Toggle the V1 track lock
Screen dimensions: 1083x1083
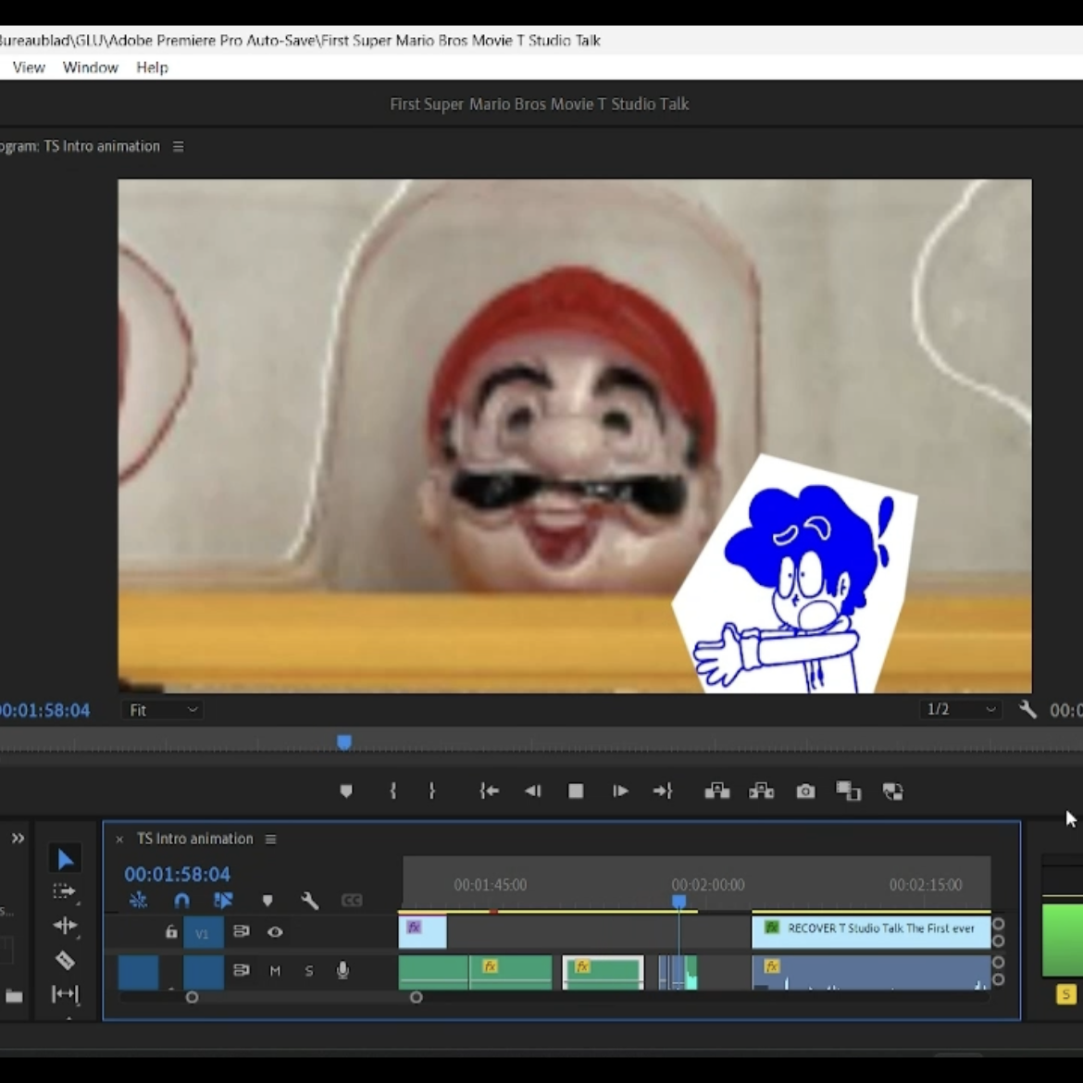(171, 932)
